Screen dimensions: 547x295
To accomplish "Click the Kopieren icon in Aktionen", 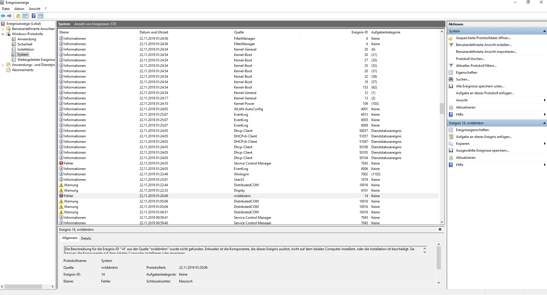I will tap(451, 144).
